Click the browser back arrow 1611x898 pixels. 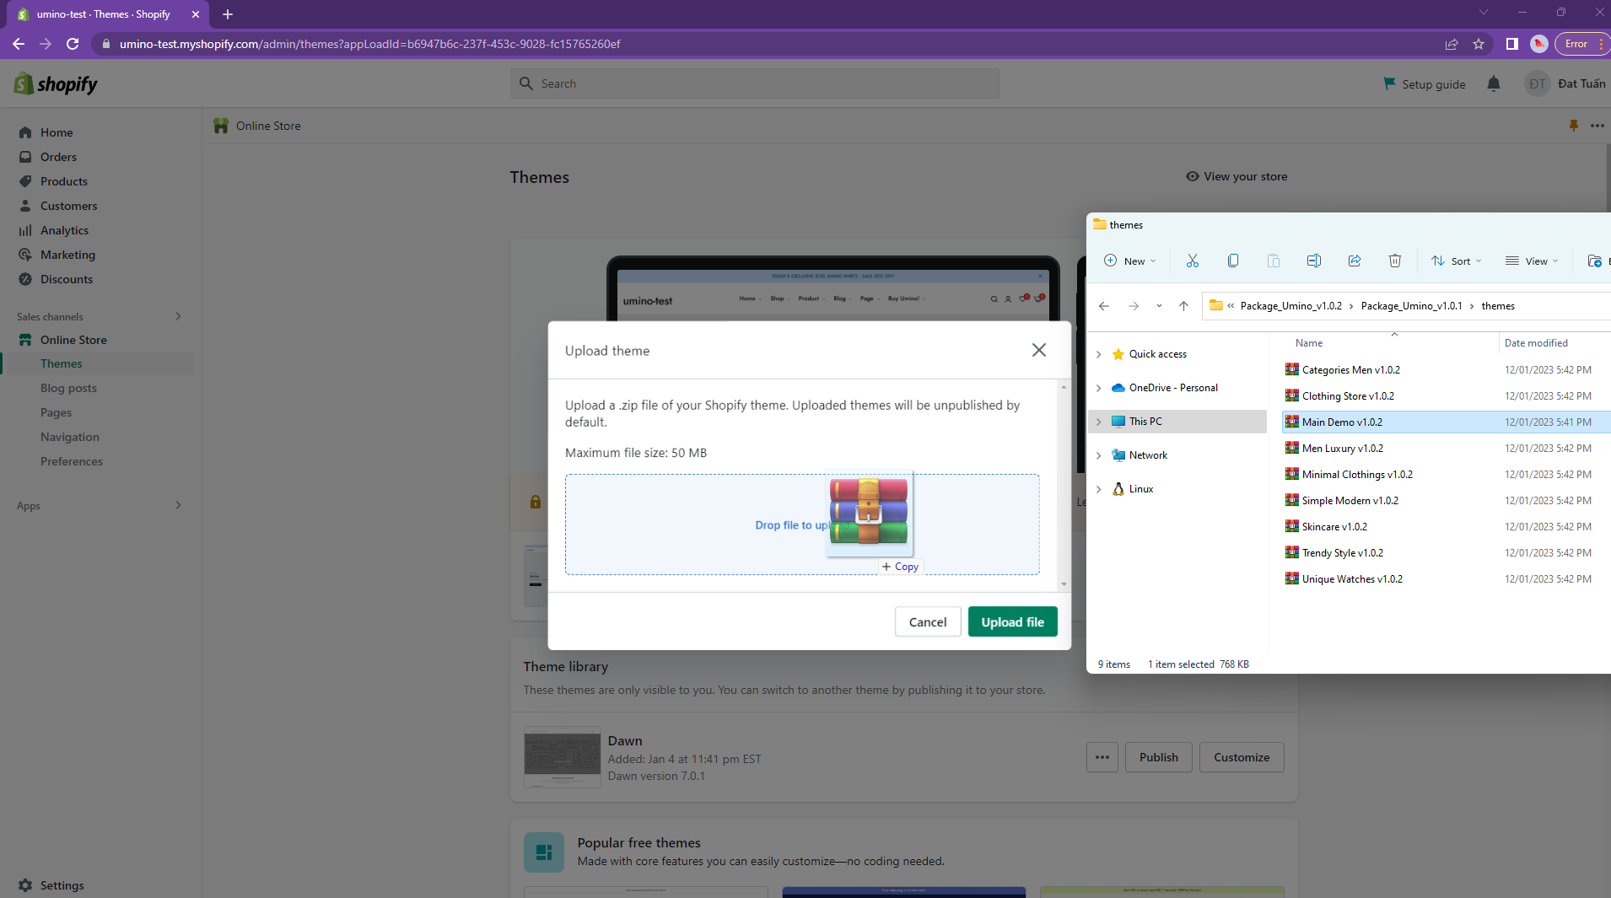pyautogui.click(x=19, y=44)
